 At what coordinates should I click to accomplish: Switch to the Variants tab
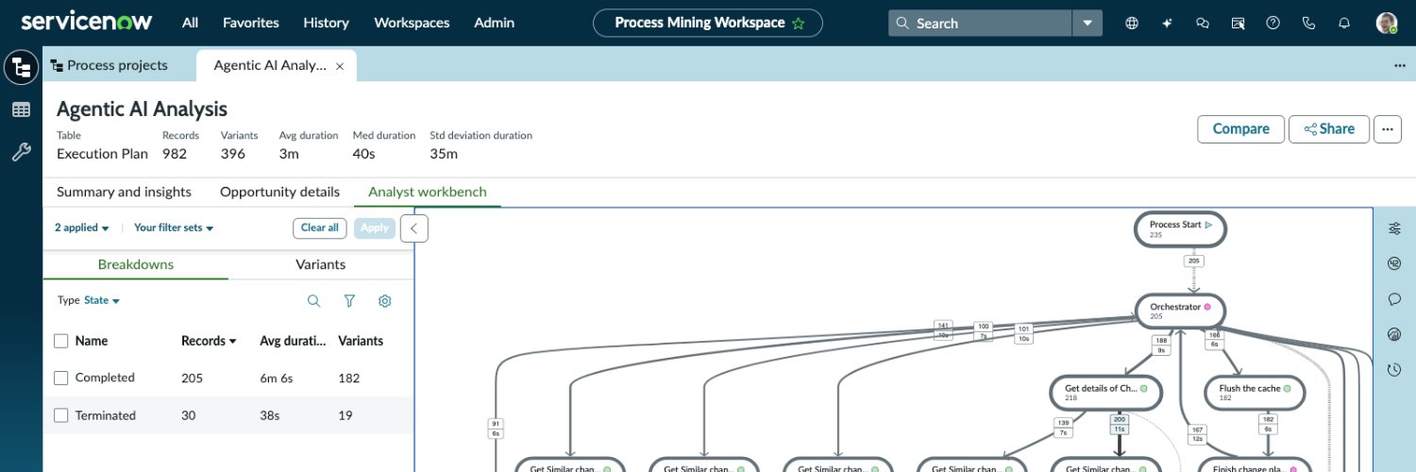pos(321,264)
